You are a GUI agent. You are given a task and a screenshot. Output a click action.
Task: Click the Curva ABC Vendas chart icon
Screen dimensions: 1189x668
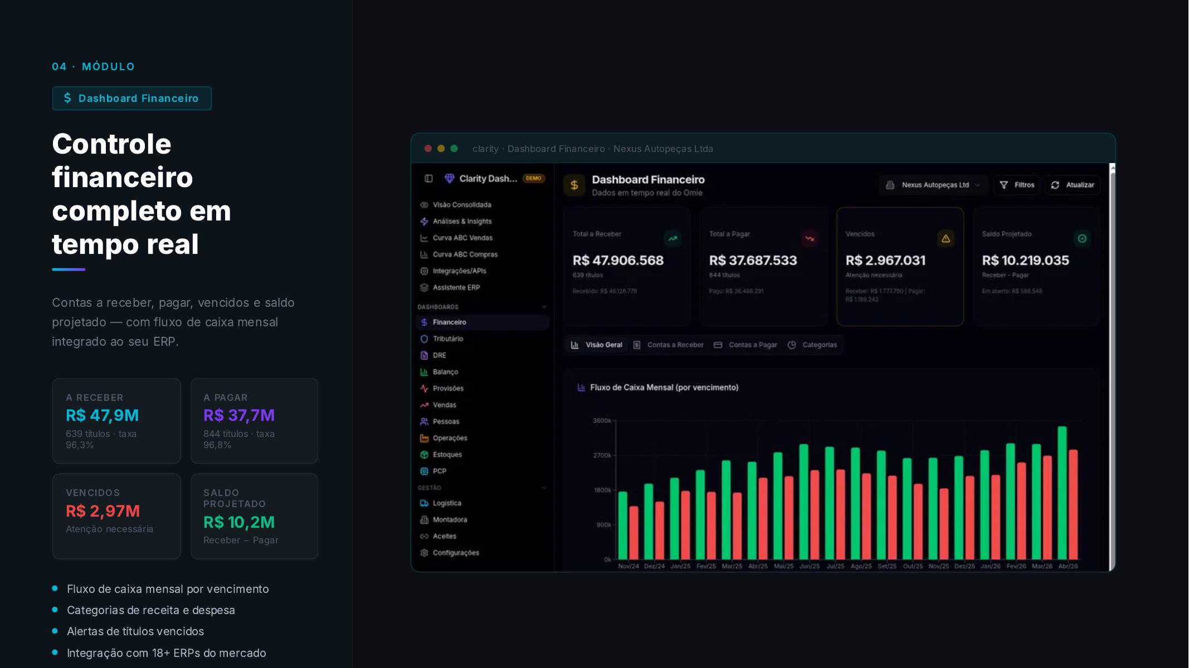coord(424,238)
